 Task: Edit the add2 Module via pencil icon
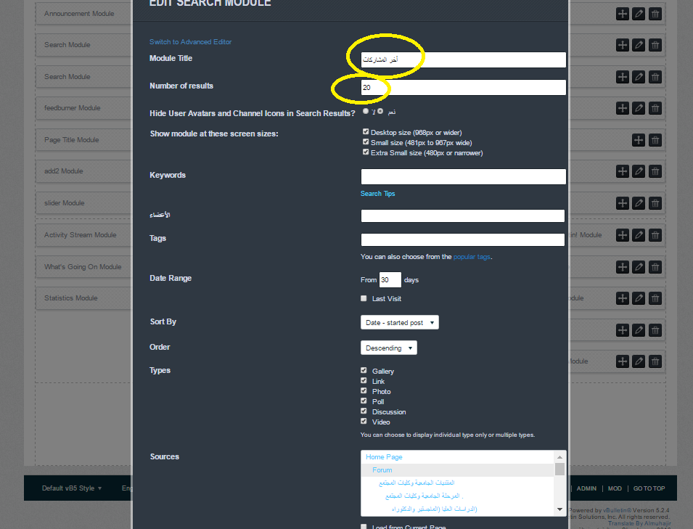[x=639, y=171]
